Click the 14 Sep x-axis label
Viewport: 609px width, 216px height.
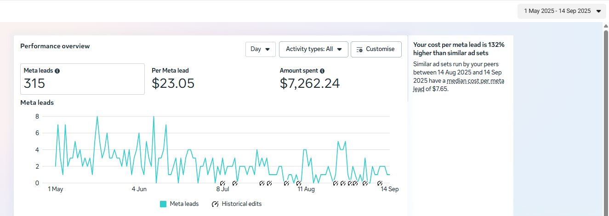389,189
